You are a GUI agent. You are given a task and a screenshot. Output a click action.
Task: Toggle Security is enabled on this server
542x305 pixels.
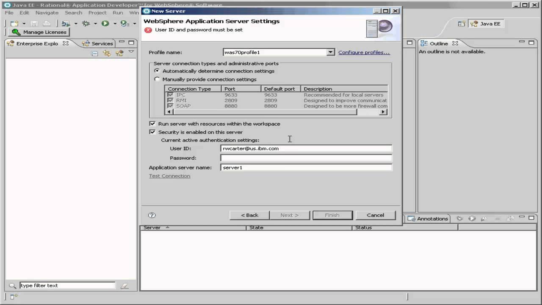click(196, 132)
